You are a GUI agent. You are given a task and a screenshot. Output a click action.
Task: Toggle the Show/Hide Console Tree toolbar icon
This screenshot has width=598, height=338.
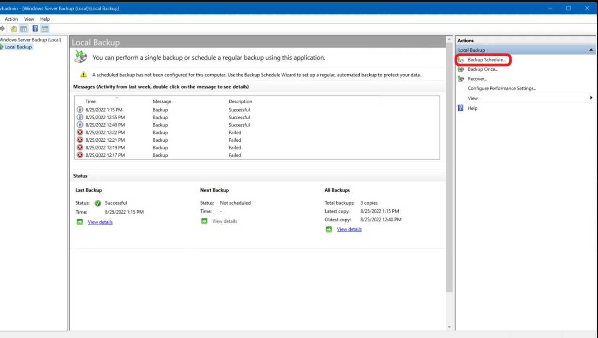click(24, 29)
